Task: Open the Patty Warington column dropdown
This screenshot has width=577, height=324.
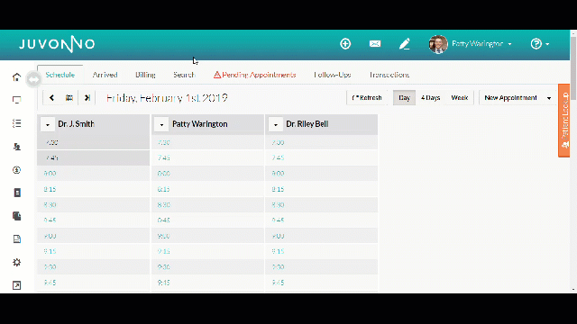Action: tap(161, 124)
